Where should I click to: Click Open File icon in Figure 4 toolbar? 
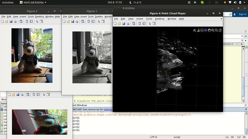point(119,24)
